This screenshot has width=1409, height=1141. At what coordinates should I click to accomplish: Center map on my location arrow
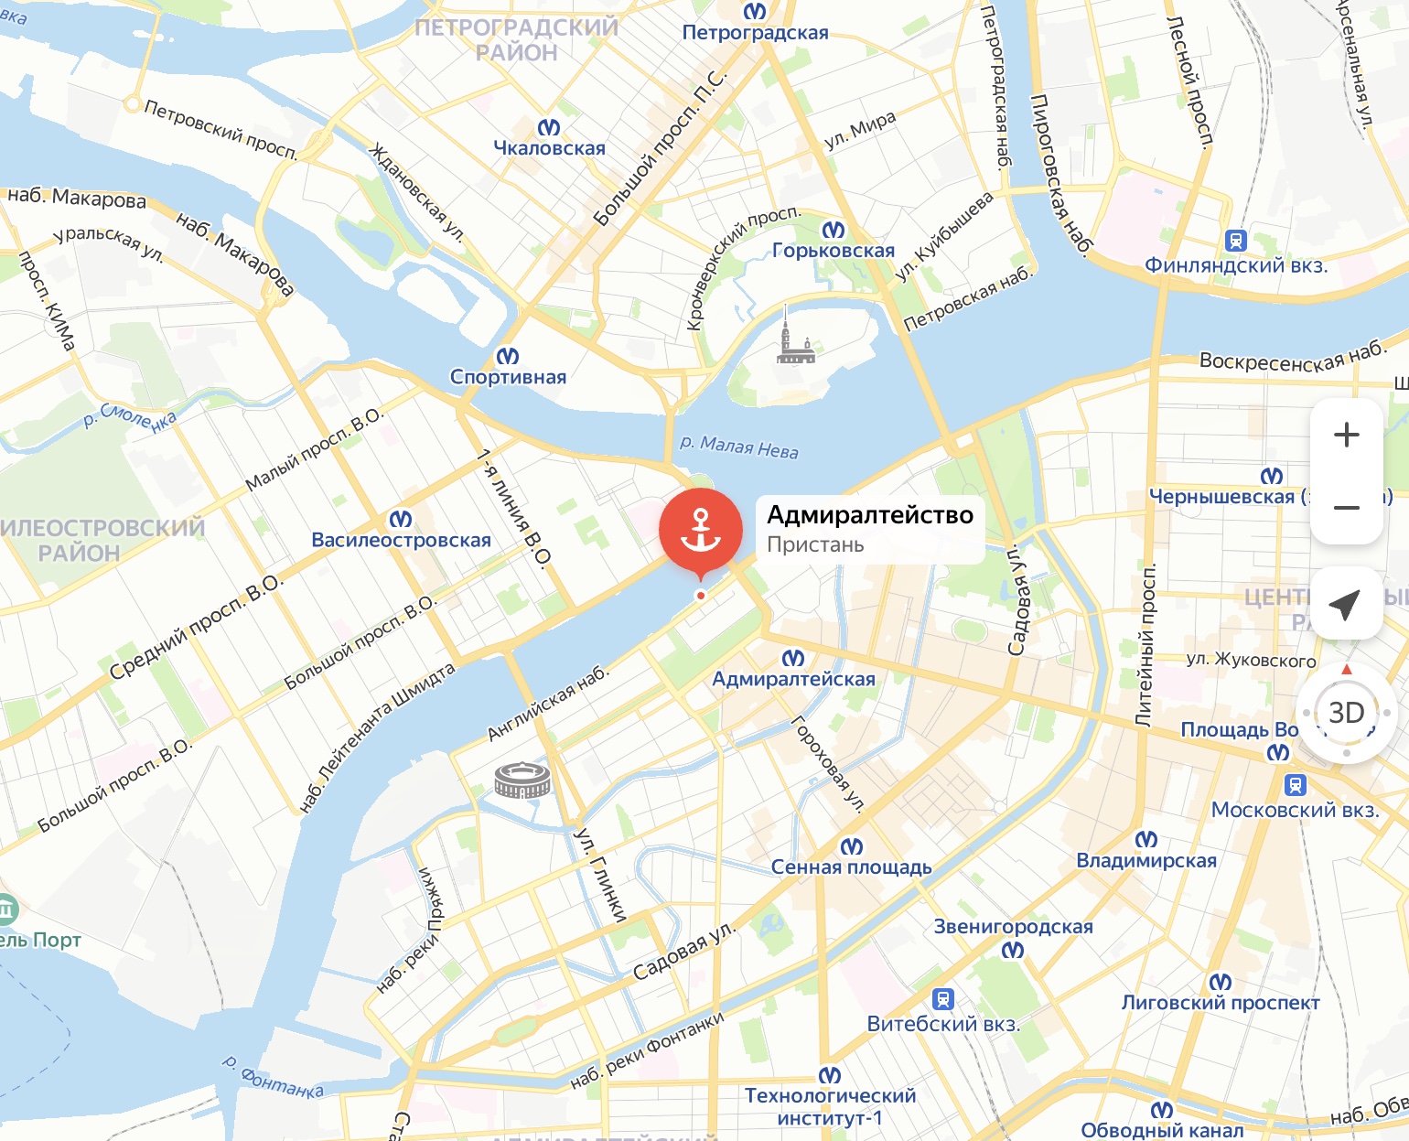(x=1346, y=603)
